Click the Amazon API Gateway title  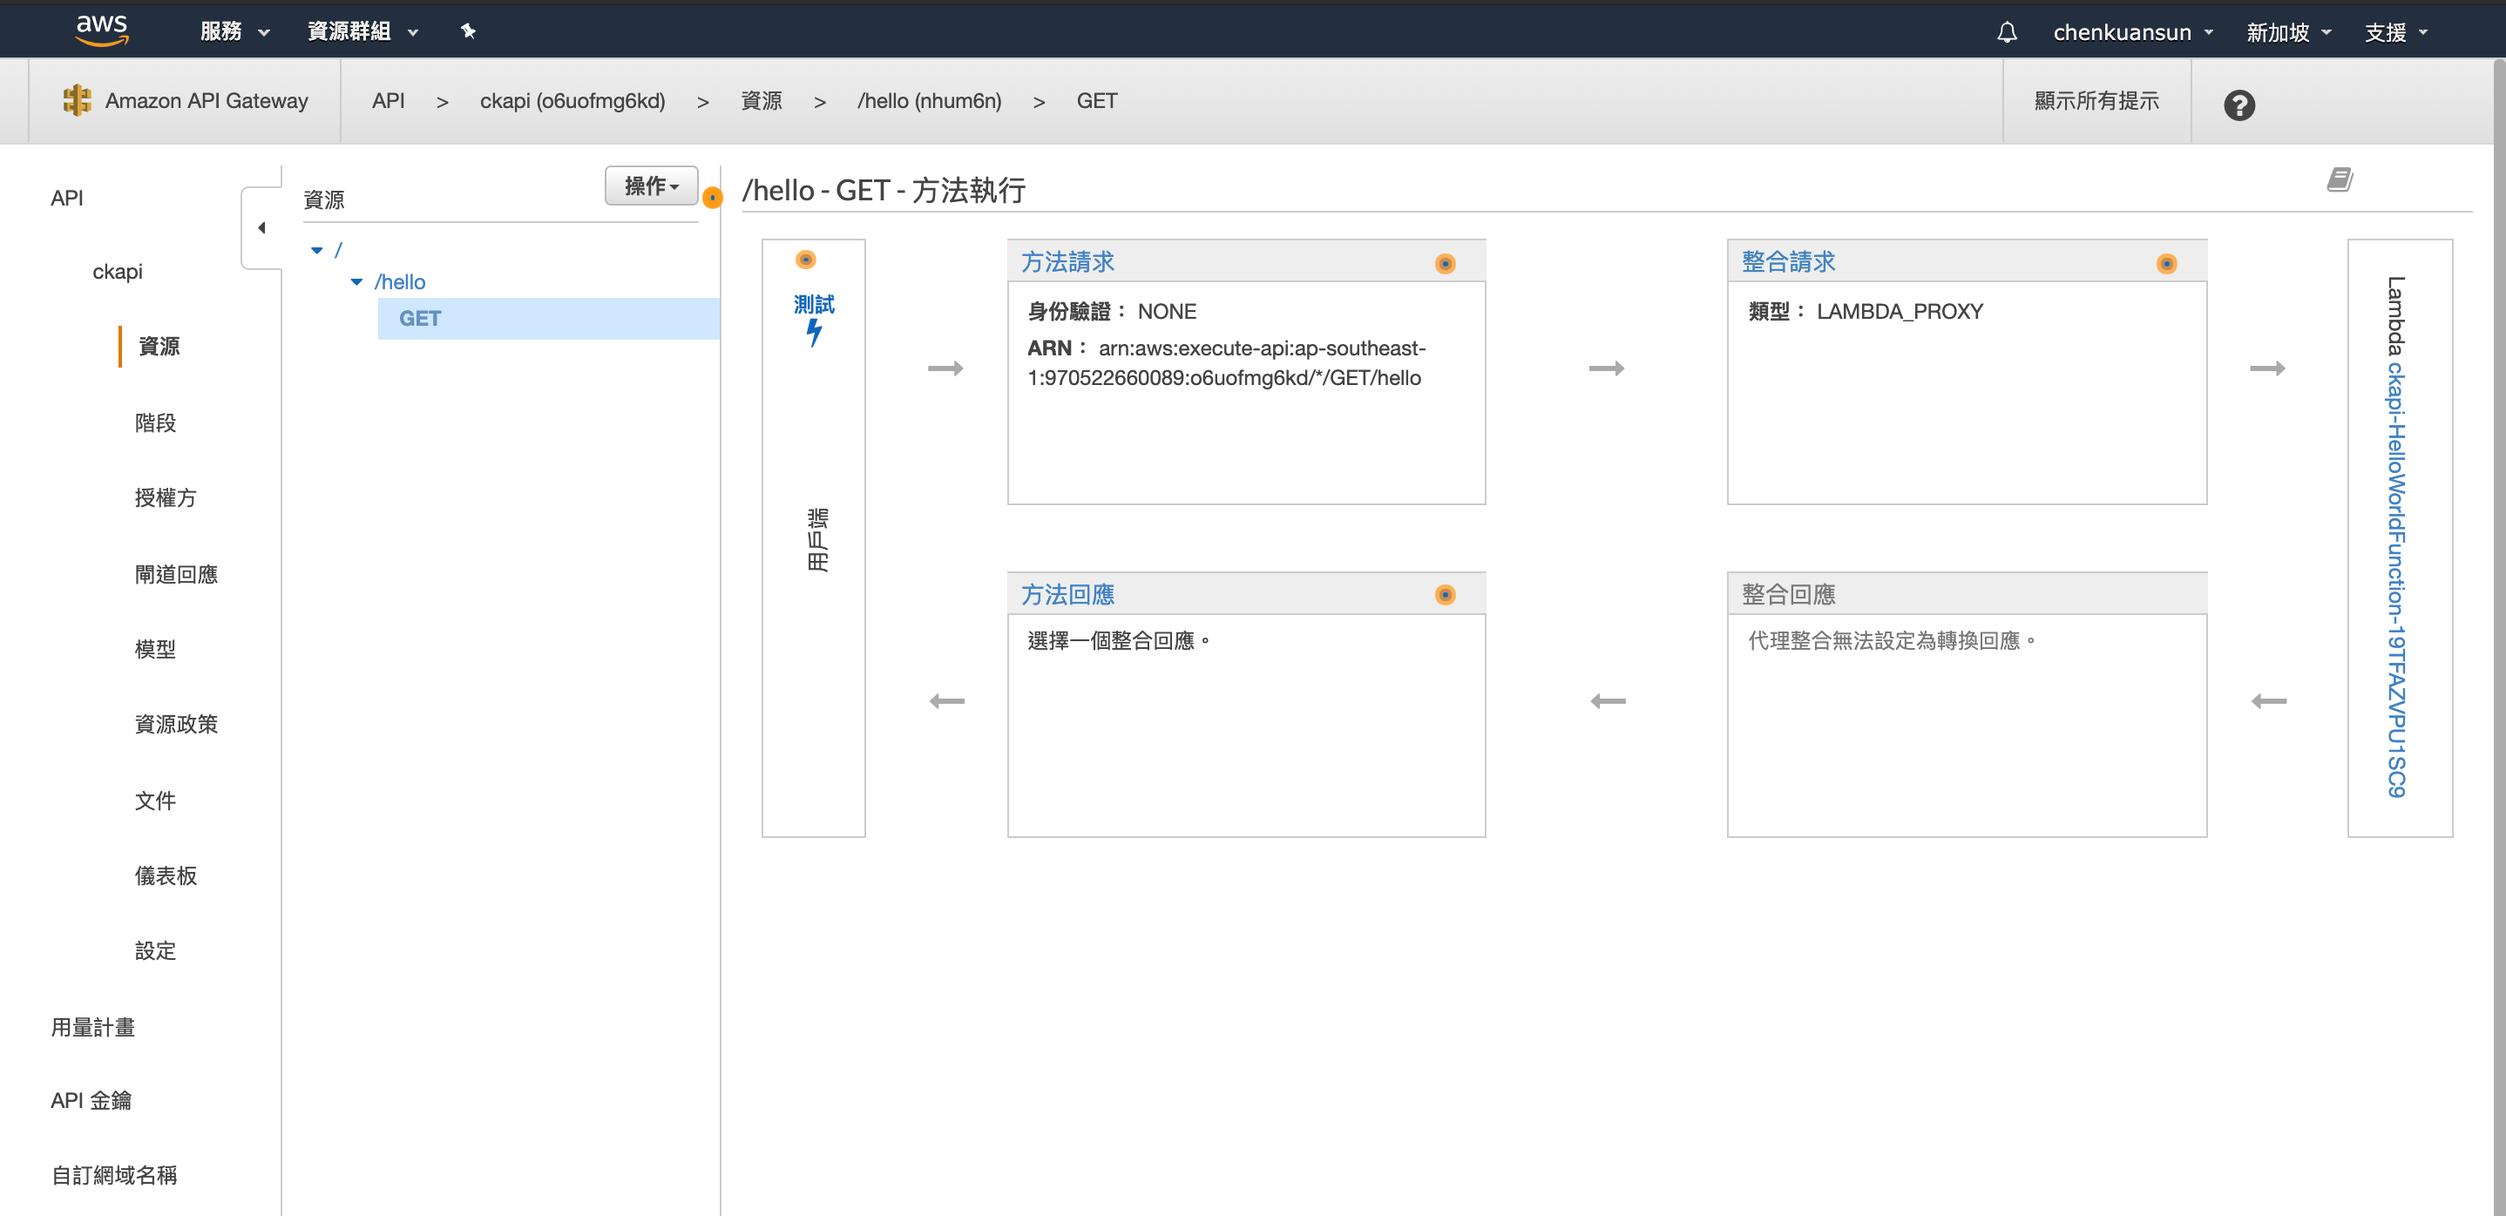coord(207,100)
